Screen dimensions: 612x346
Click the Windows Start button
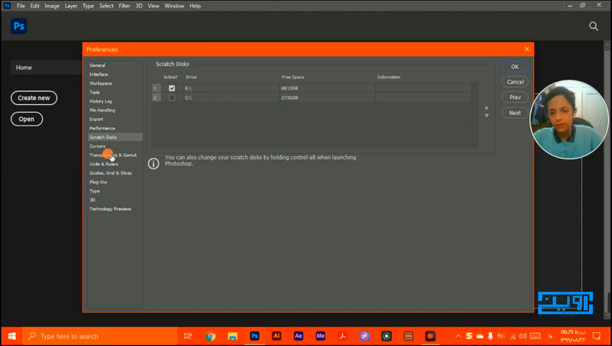pyautogui.click(x=11, y=336)
